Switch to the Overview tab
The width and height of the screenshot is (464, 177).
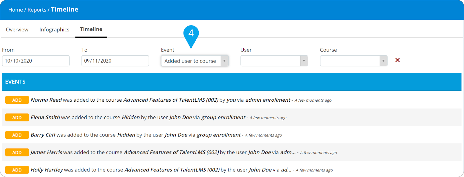click(17, 30)
